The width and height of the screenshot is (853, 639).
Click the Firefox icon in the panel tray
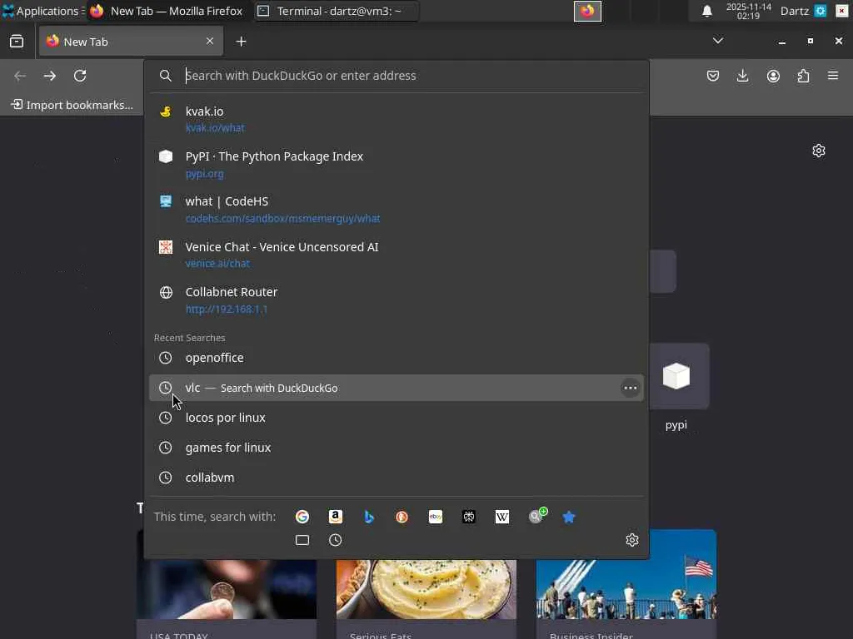[587, 11]
